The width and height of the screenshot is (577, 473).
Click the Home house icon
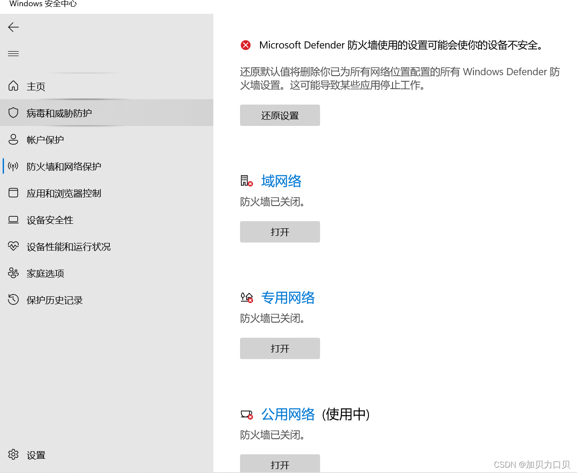pos(13,86)
